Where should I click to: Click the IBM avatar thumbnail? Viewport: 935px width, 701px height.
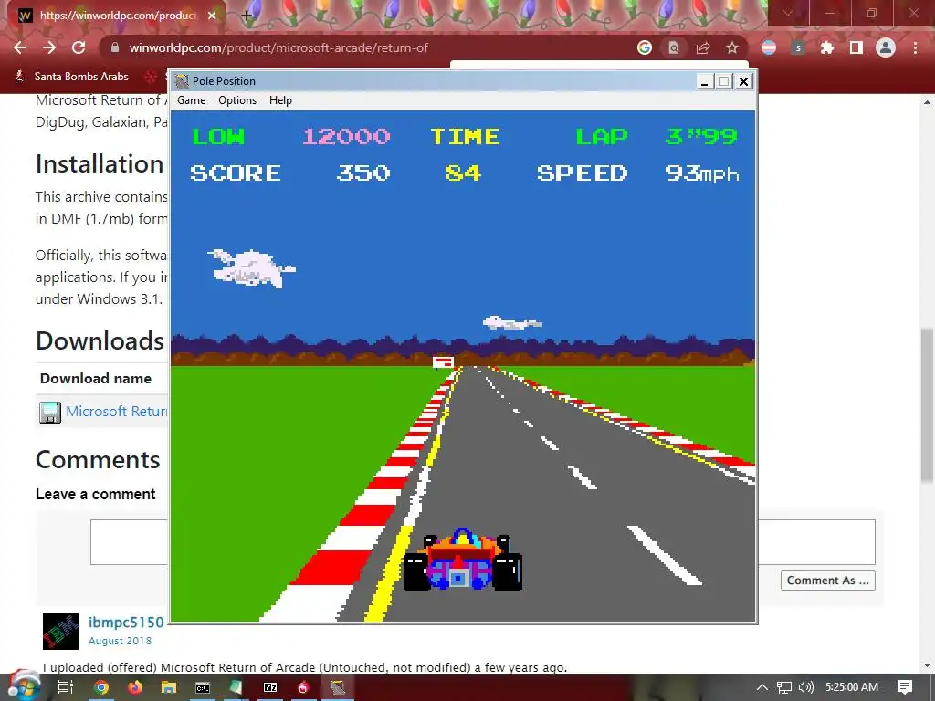tap(61, 632)
